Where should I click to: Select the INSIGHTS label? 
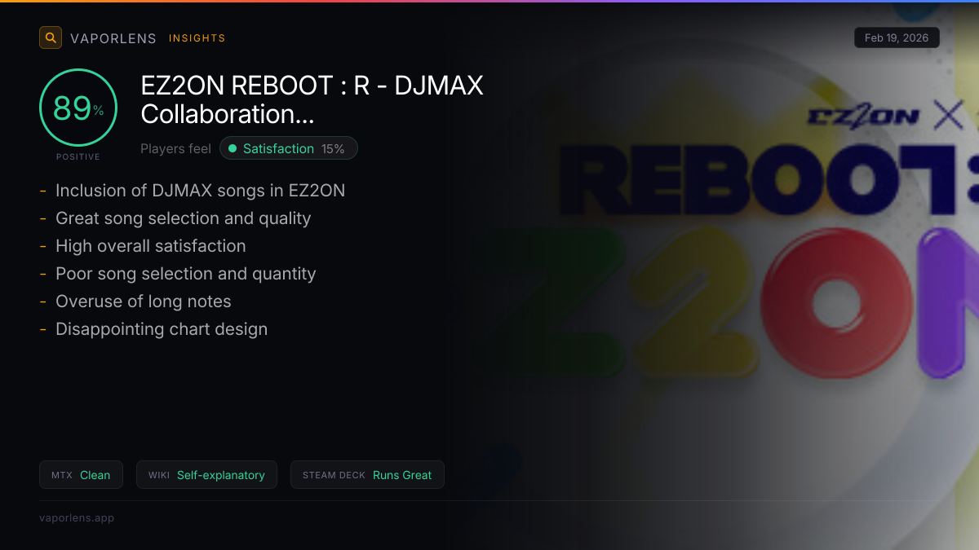[x=197, y=38]
